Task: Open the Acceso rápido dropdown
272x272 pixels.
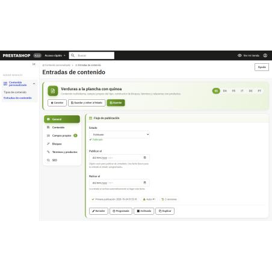Action: coord(55,55)
